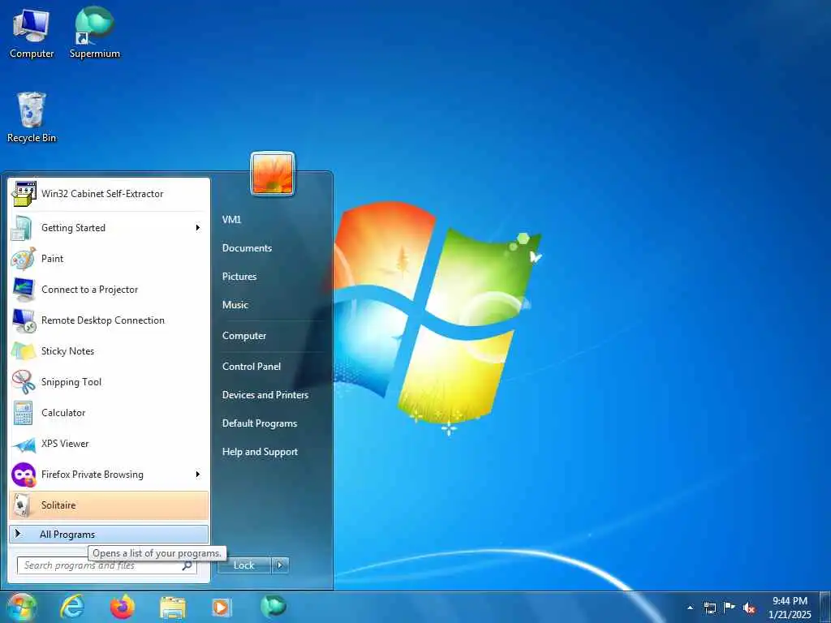Open Internet Explorer from the taskbar
The image size is (831, 623).
tap(72, 607)
